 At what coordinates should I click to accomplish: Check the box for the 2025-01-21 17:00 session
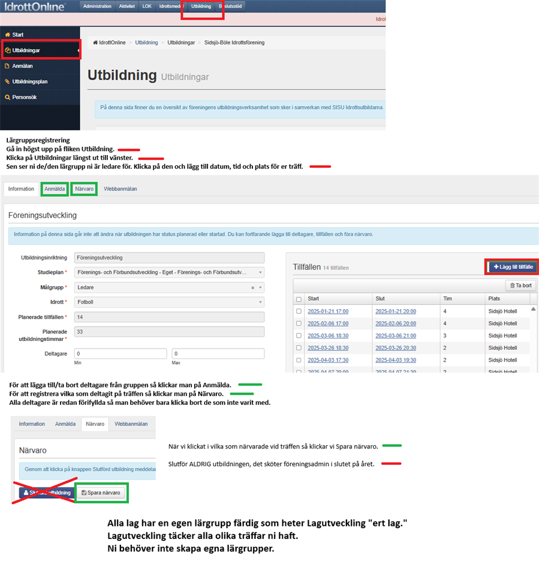click(x=299, y=311)
